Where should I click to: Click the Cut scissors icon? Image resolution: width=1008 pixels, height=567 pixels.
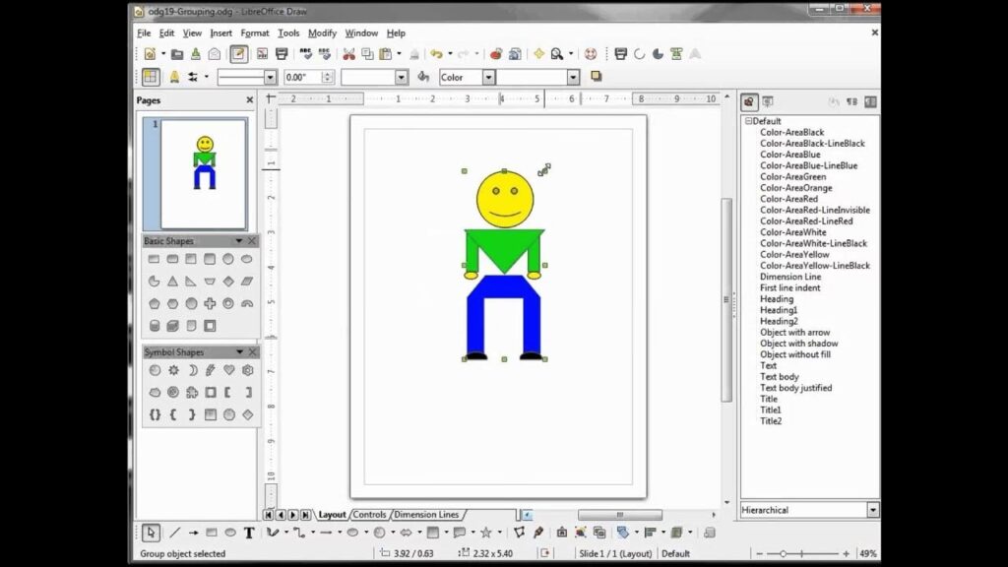(347, 54)
